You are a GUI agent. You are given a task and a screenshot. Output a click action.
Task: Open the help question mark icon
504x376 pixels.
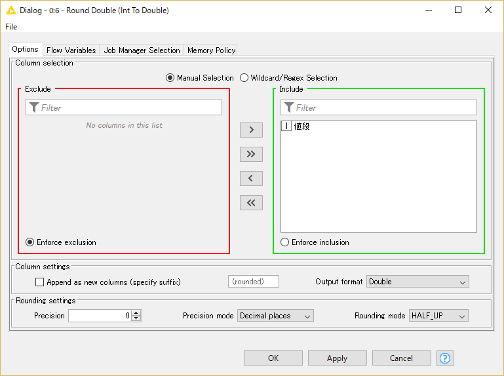(445, 358)
